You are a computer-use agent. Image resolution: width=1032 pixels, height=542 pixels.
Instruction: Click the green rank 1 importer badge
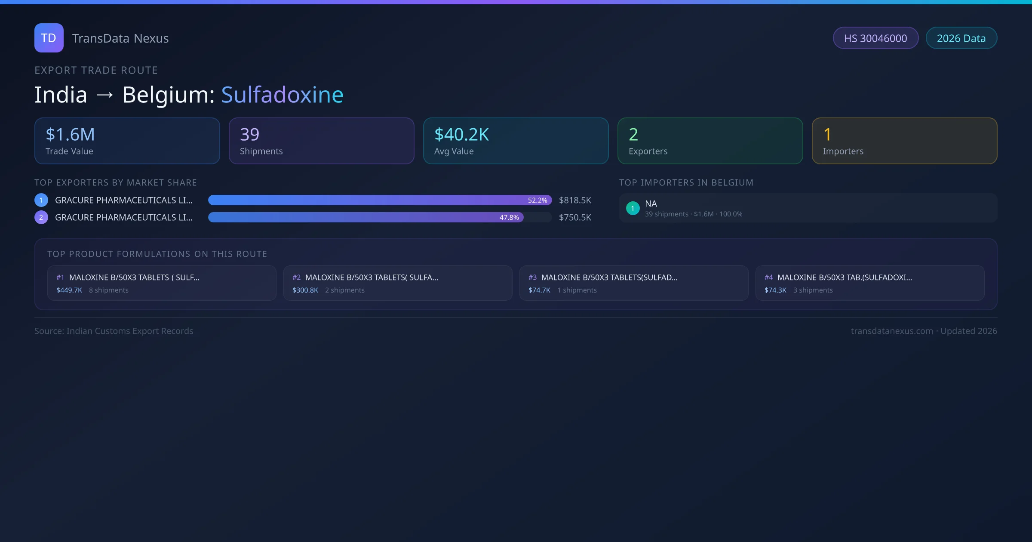pyautogui.click(x=633, y=208)
